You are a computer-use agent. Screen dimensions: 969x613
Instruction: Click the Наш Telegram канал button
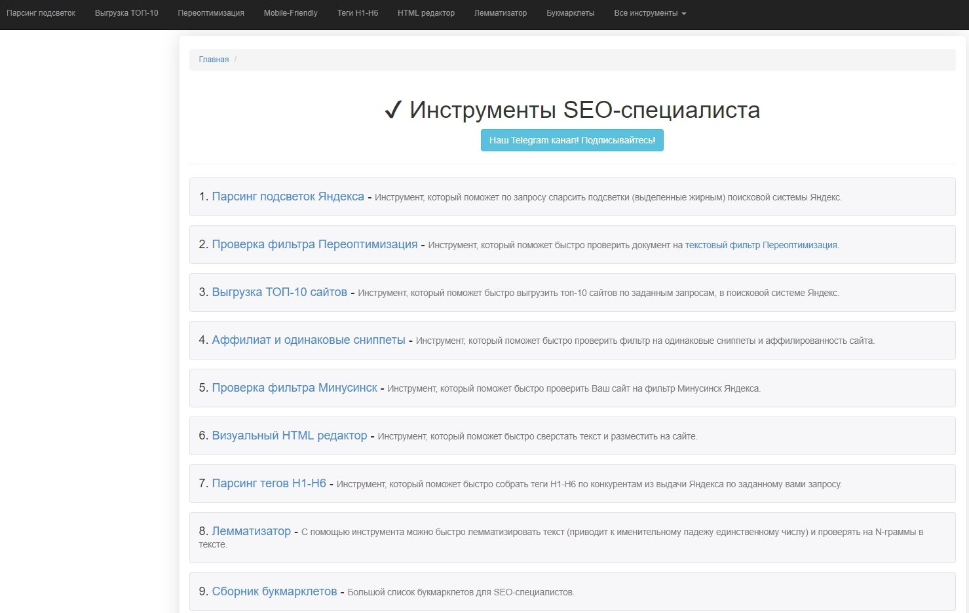(x=572, y=140)
